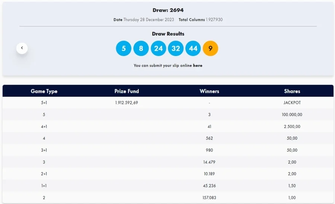Viewport: 335px width, 204px height.
Task: Click the blue ball number 5
Action: 124,48
